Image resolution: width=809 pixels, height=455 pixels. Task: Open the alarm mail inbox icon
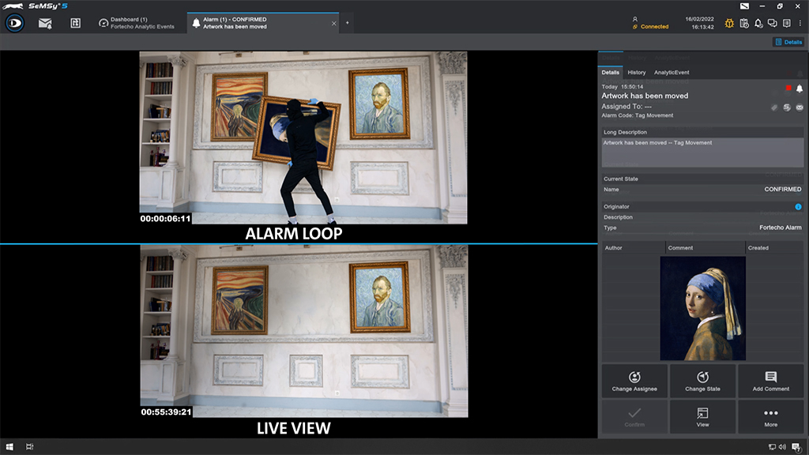point(46,23)
